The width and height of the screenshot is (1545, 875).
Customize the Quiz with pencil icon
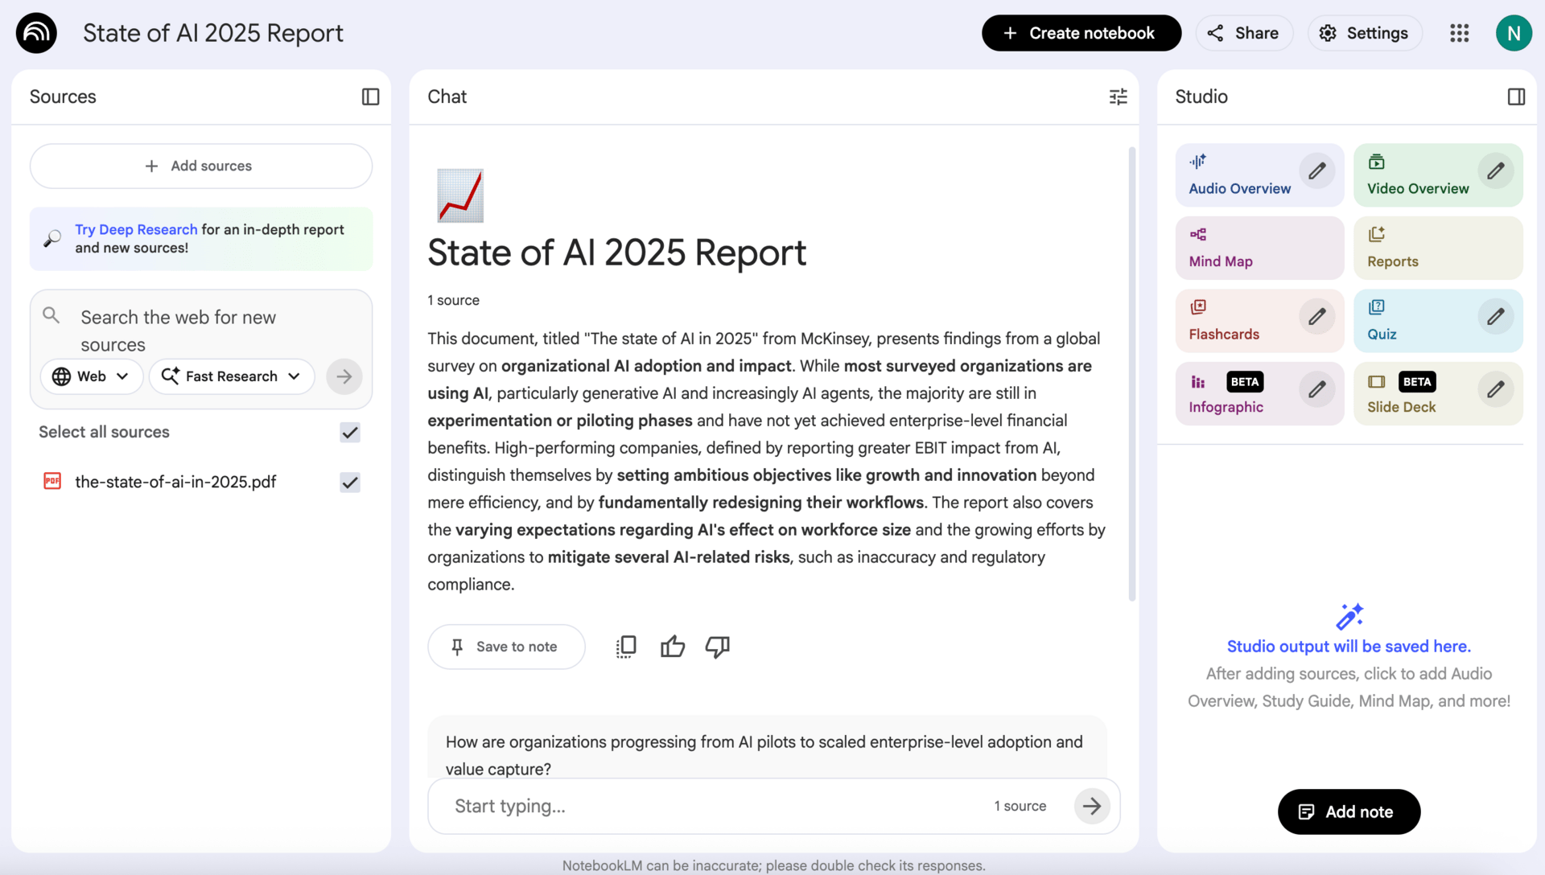coord(1495,317)
